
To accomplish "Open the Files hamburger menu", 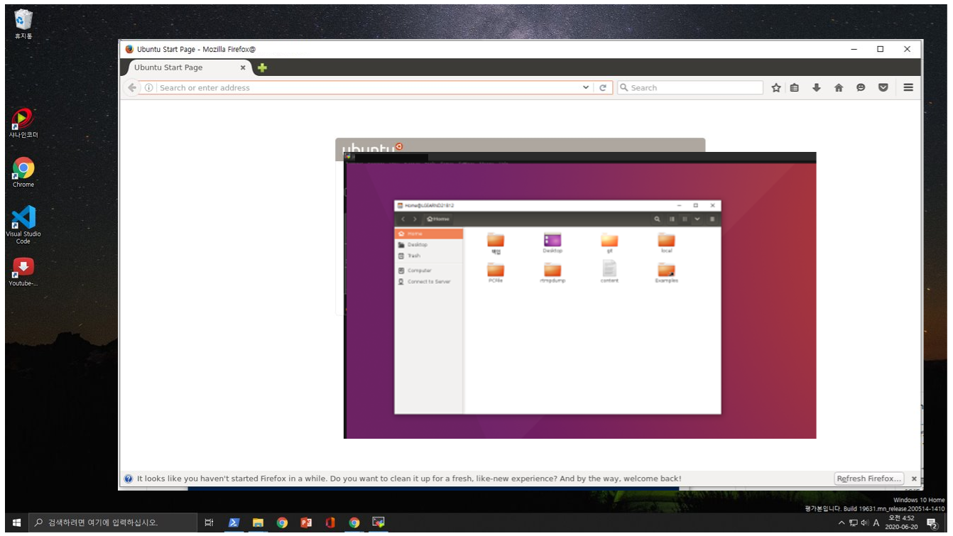I will tap(712, 219).
